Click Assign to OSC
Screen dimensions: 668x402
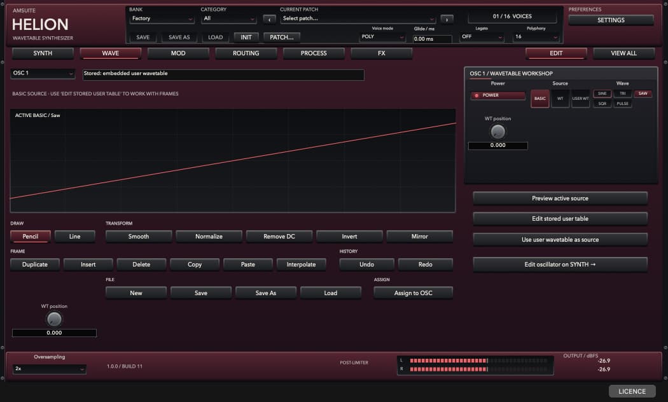pyautogui.click(x=414, y=293)
